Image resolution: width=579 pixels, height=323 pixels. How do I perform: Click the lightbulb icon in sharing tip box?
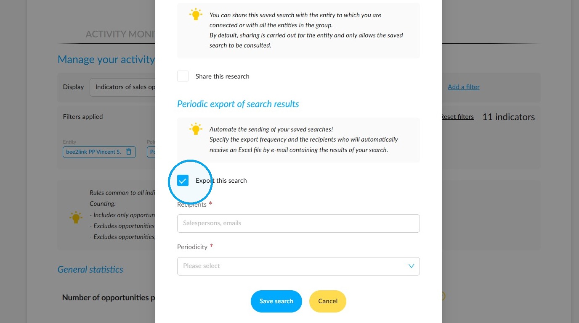[x=196, y=14]
